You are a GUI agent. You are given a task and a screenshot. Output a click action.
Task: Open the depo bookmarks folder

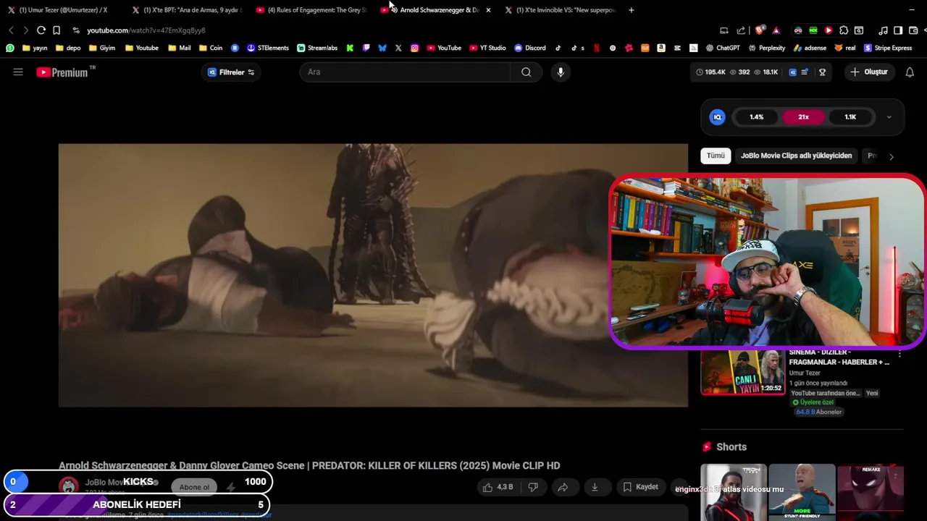point(67,48)
